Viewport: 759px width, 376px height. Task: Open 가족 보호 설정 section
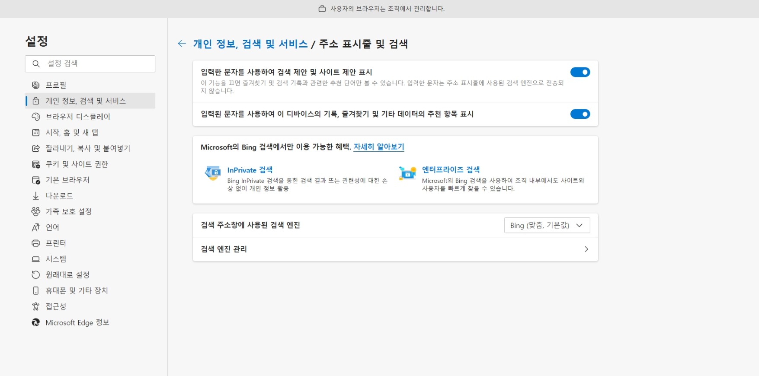(x=90, y=211)
